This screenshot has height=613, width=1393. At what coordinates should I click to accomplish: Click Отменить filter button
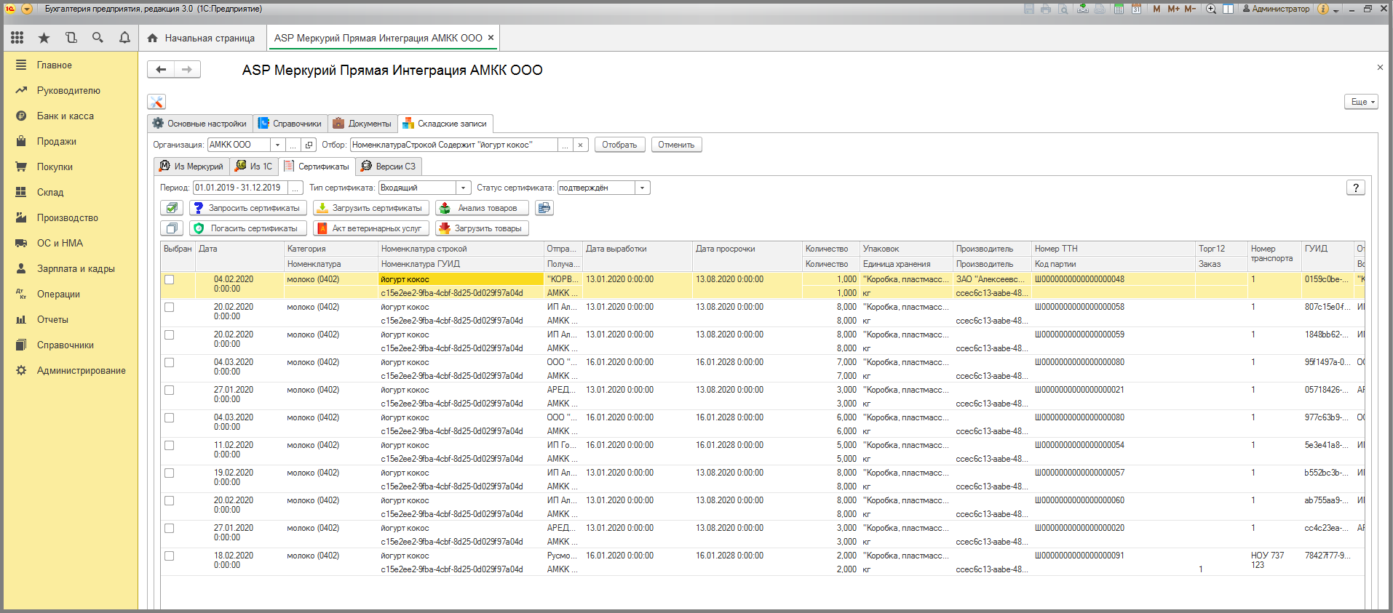[x=676, y=145]
